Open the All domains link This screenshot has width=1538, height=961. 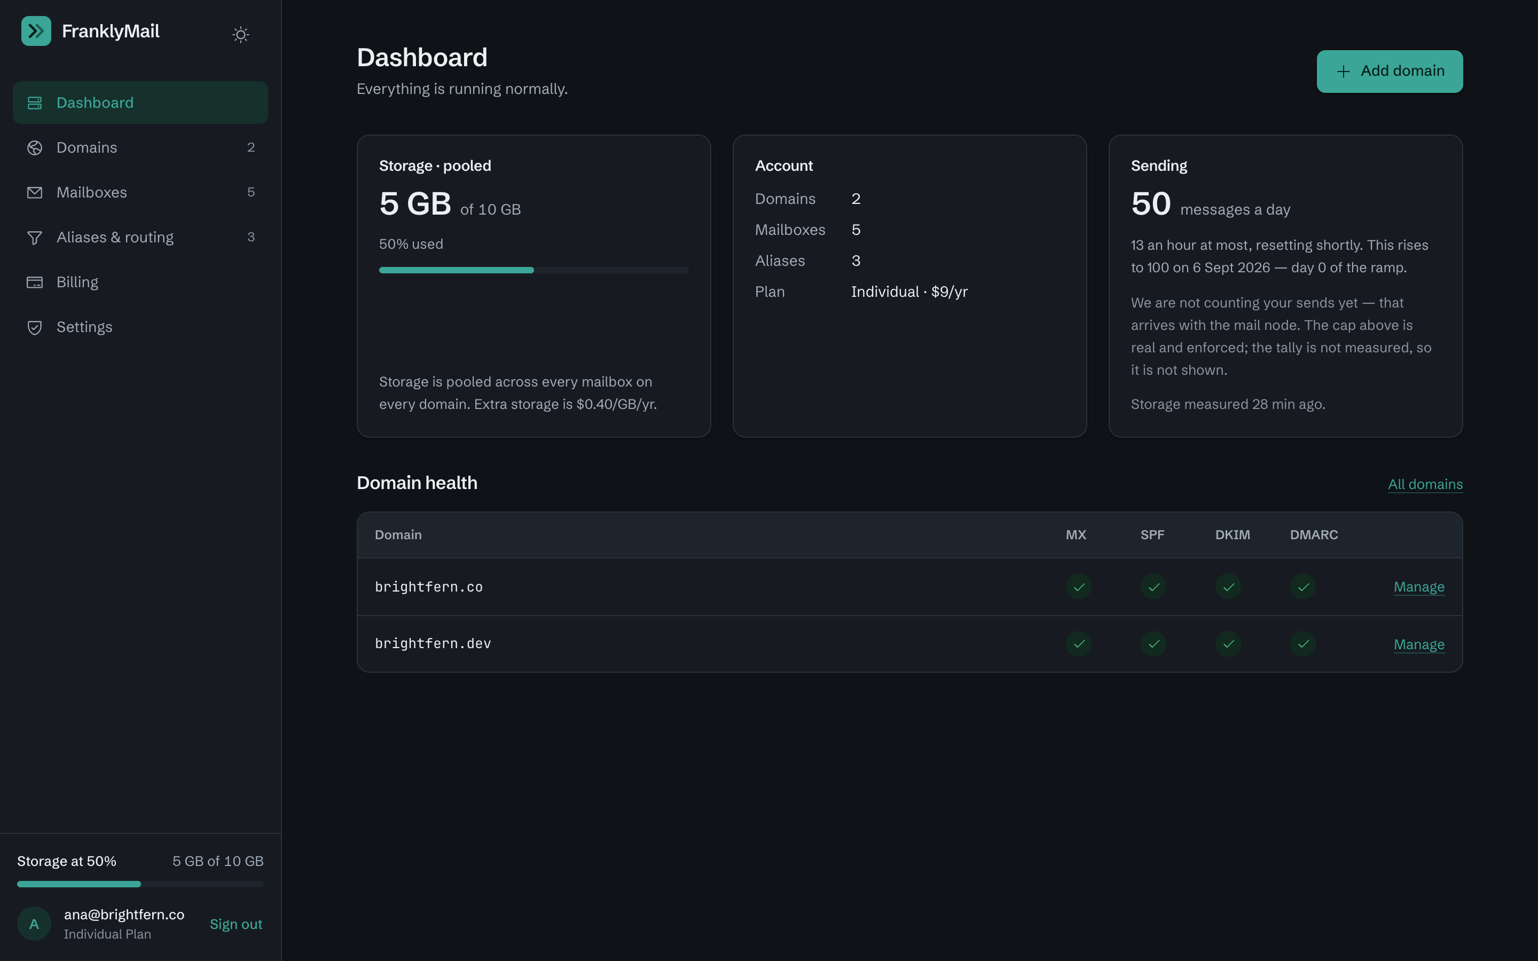click(x=1425, y=484)
